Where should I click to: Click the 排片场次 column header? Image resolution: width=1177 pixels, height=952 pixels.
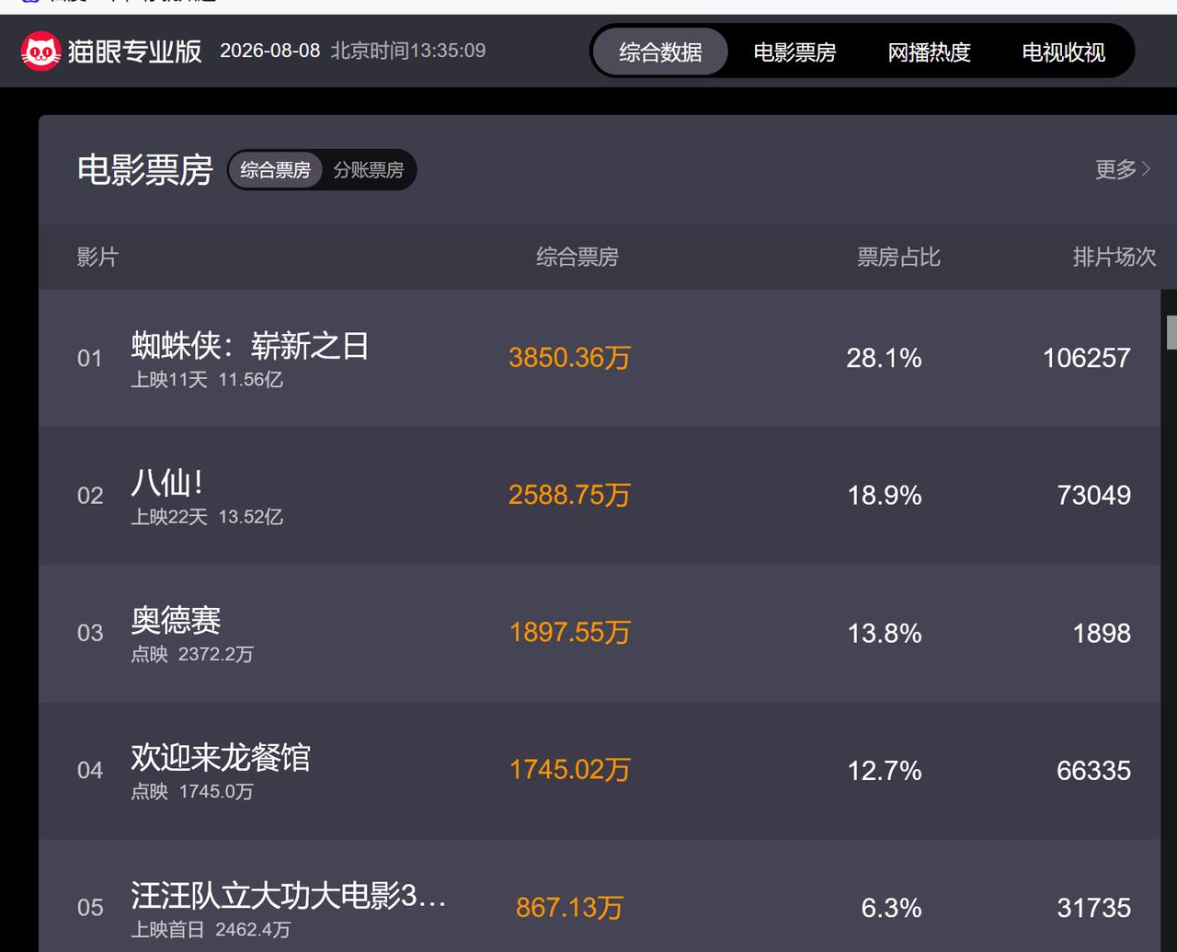point(1114,257)
